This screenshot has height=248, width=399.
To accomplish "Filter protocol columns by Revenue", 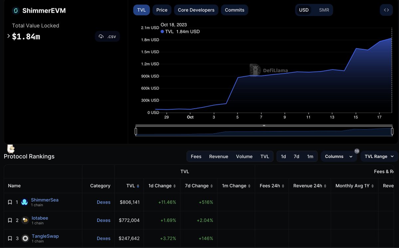I will [x=219, y=157].
